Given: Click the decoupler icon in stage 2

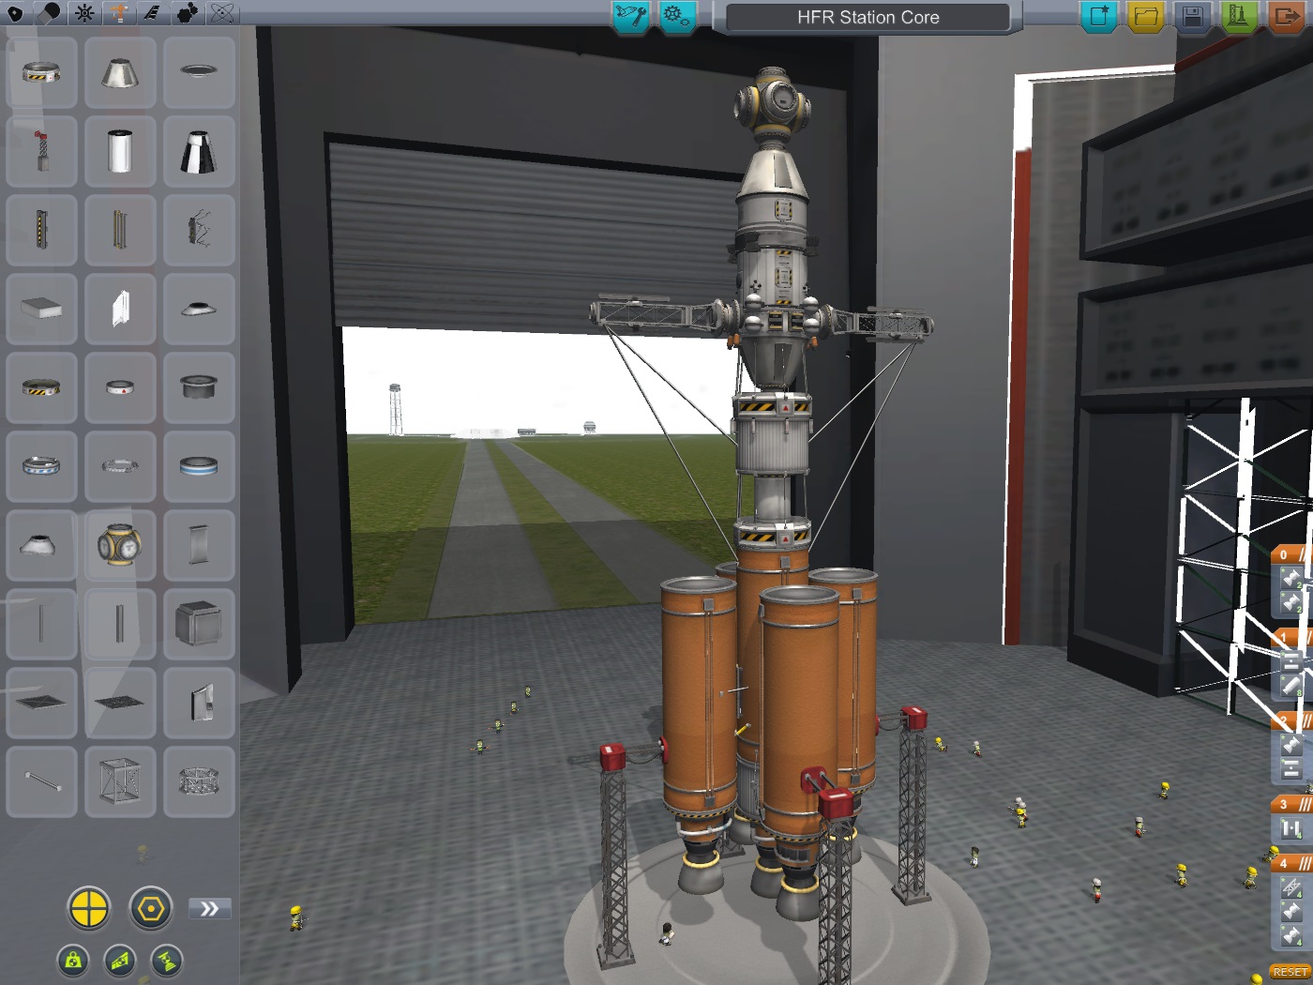Looking at the screenshot, I should point(1292,770).
